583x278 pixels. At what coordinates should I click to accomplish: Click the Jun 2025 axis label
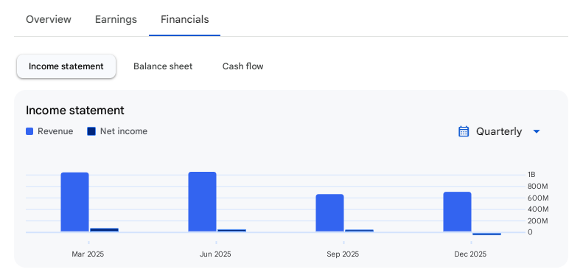[215, 254]
